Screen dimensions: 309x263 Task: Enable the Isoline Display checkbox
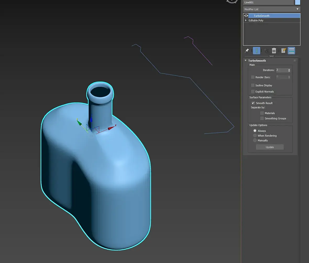pos(253,85)
